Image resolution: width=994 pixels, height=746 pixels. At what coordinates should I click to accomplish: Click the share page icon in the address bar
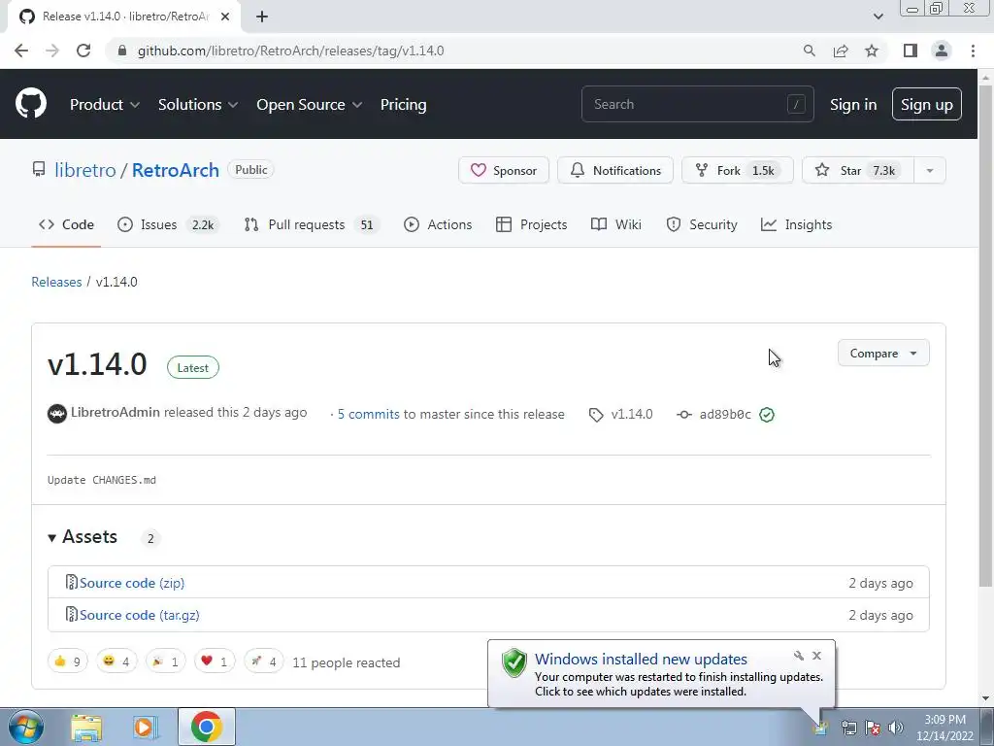coord(841,51)
